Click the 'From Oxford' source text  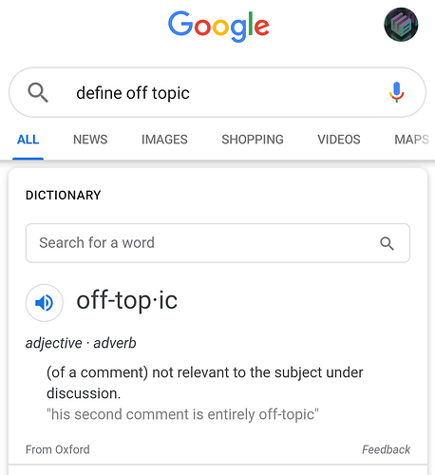pos(58,449)
